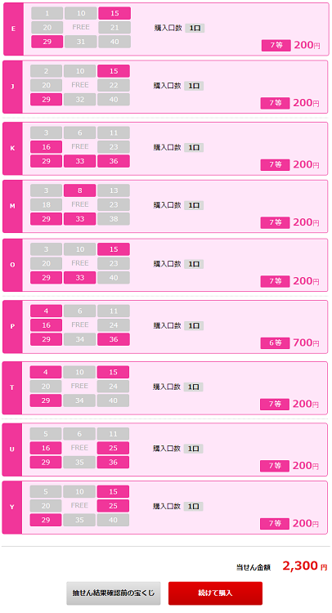The image size is (332, 613).
Task: Click the 7等 prize badge in row E
Action: (x=276, y=45)
